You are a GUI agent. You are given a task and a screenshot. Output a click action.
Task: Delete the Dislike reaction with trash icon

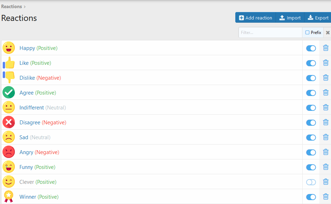(326, 78)
